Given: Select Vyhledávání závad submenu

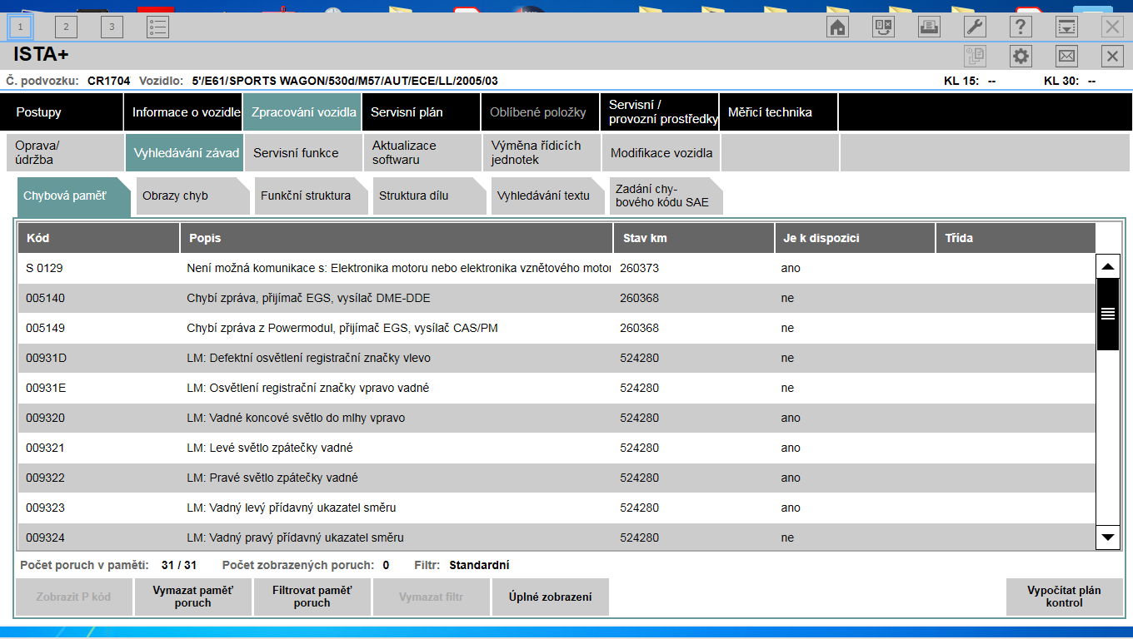Looking at the screenshot, I should pos(184,152).
